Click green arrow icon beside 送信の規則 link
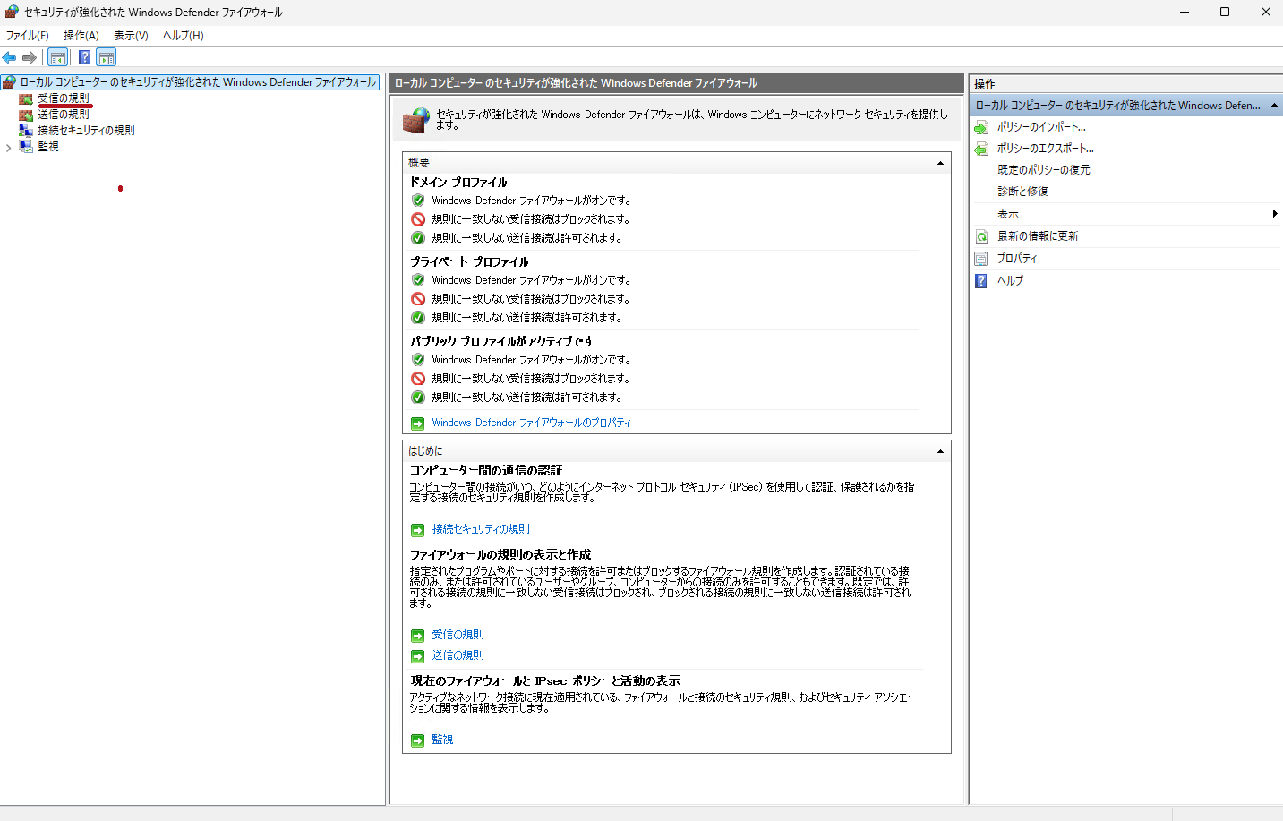The height and width of the screenshot is (821, 1283). coord(418,656)
